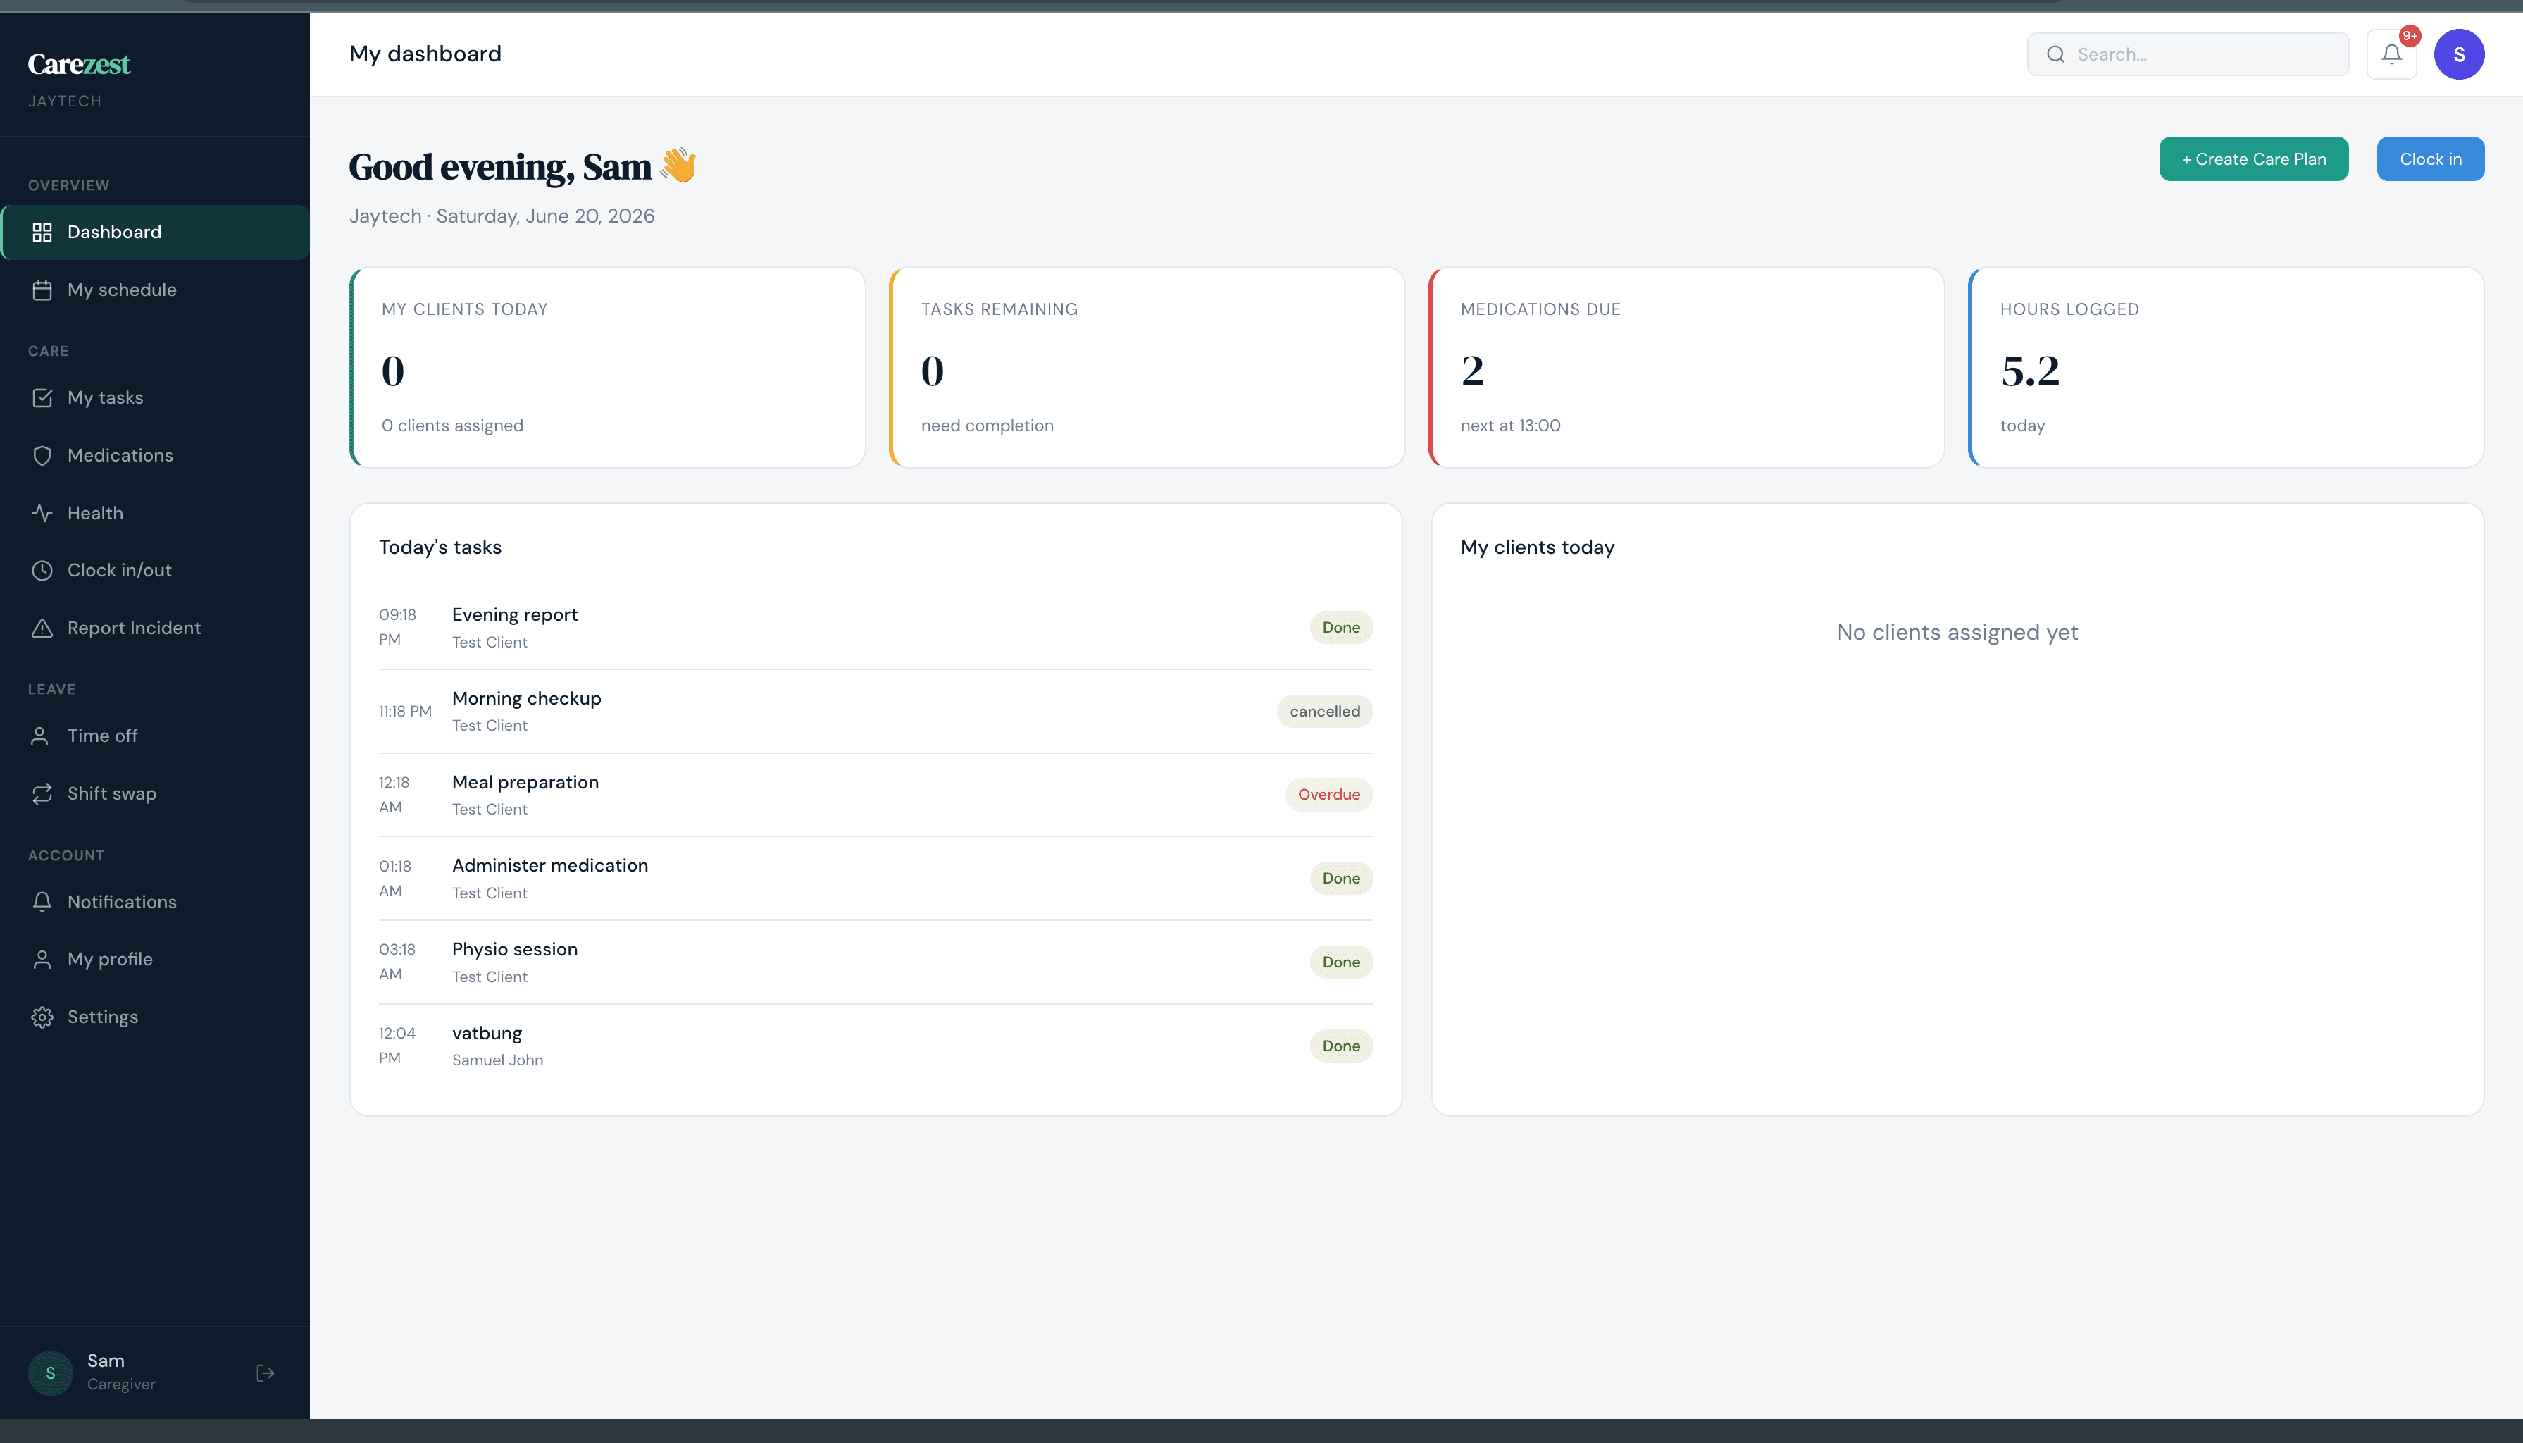Image resolution: width=2523 pixels, height=1443 pixels.
Task: Click the My Clients Today card
Action: [x=607, y=366]
